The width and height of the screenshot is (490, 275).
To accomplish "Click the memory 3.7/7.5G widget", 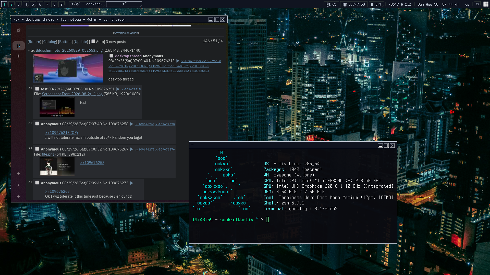I will (354, 4).
